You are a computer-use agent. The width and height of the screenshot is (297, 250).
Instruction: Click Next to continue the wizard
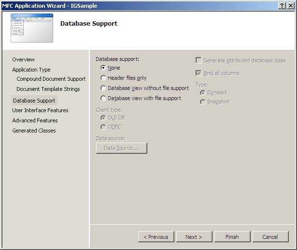(x=194, y=237)
